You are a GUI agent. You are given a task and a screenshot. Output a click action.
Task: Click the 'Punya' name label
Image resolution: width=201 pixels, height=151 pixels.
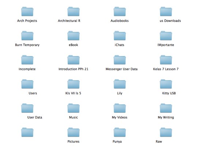coord(117,141)
